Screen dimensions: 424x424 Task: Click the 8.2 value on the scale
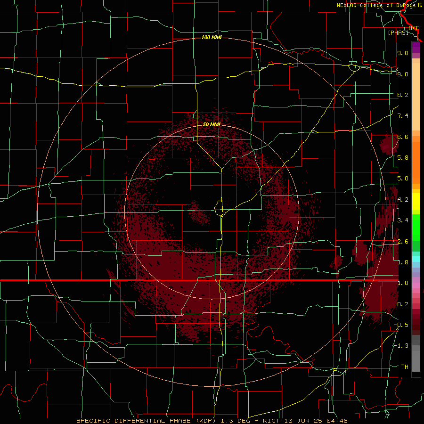click(403, 95)
